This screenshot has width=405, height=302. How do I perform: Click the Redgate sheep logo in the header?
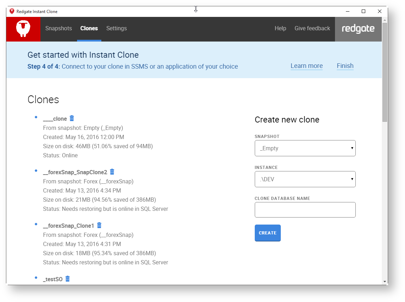tap(23, 29)
